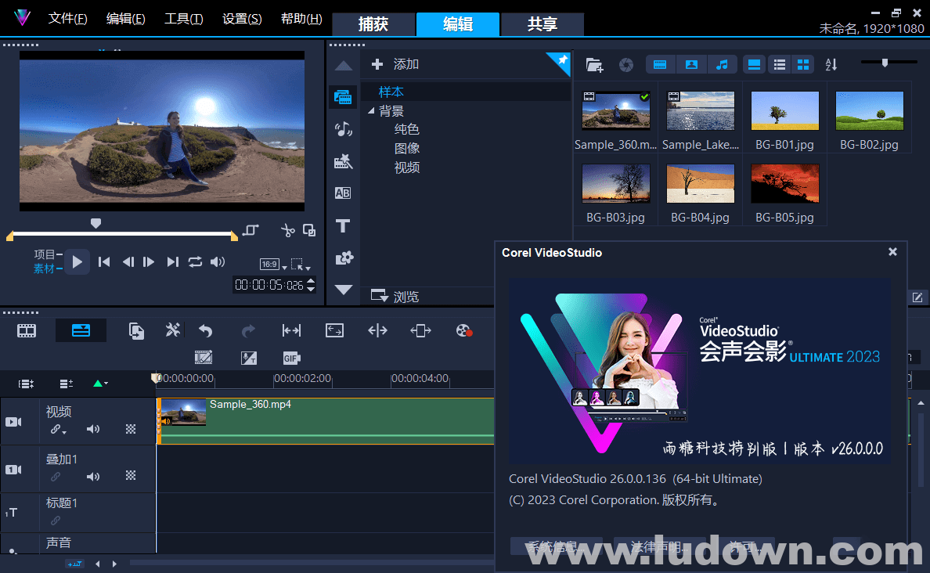The height and width of the screenshot is (573, 930).
Task: Collapse the 背景 tree node
Action: tap(371, 111)
